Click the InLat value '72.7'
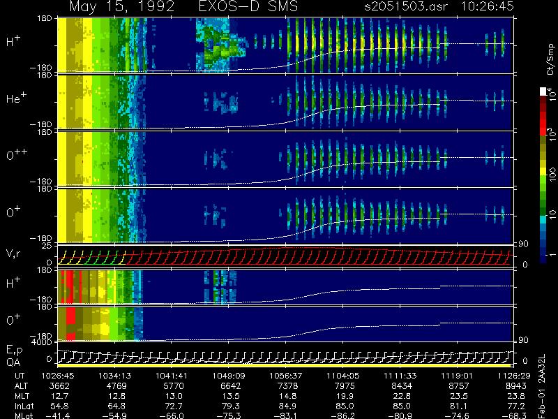 point(174,406)
